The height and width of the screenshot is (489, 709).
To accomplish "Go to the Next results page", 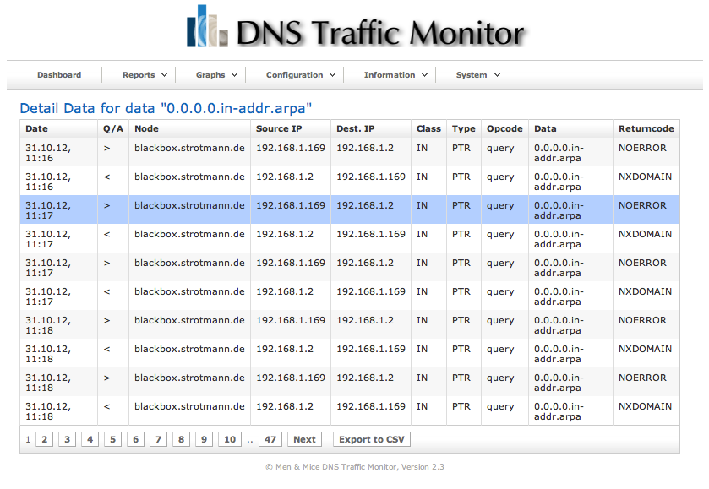I will (304, 439).
